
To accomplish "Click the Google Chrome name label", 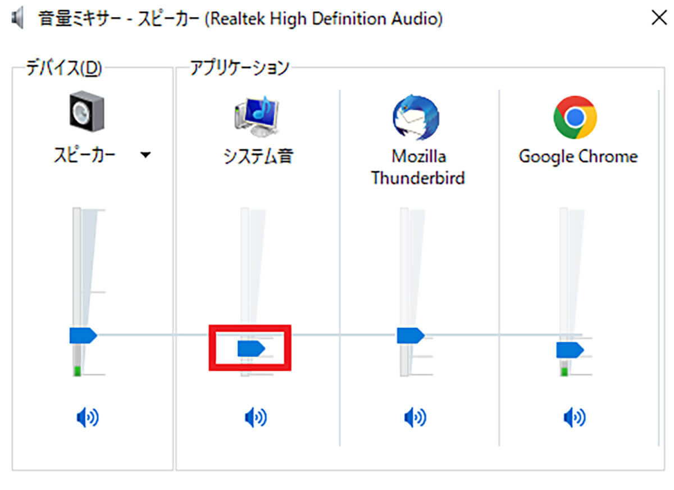I will coord(578,156).
